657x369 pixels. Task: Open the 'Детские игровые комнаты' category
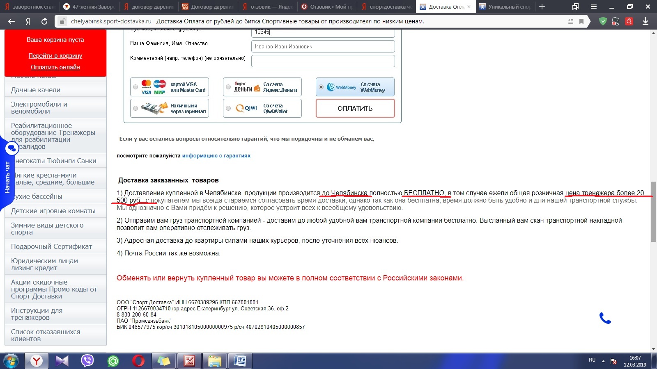pyautogui.click(x=55, y=211)
